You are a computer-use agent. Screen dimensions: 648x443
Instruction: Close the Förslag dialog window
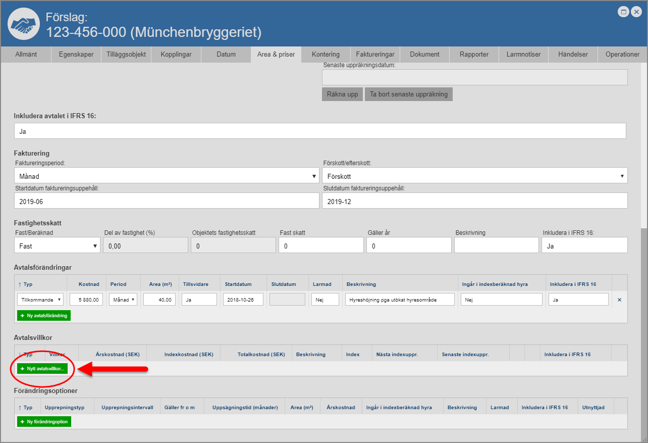click(x=636, y=12)
